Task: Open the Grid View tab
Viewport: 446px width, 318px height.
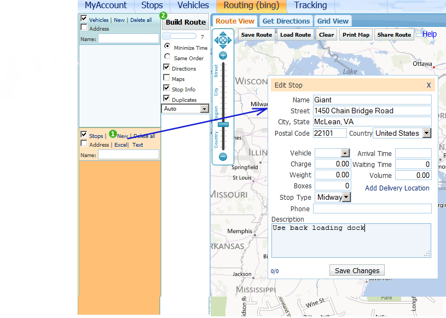Action: pos(333,20)
